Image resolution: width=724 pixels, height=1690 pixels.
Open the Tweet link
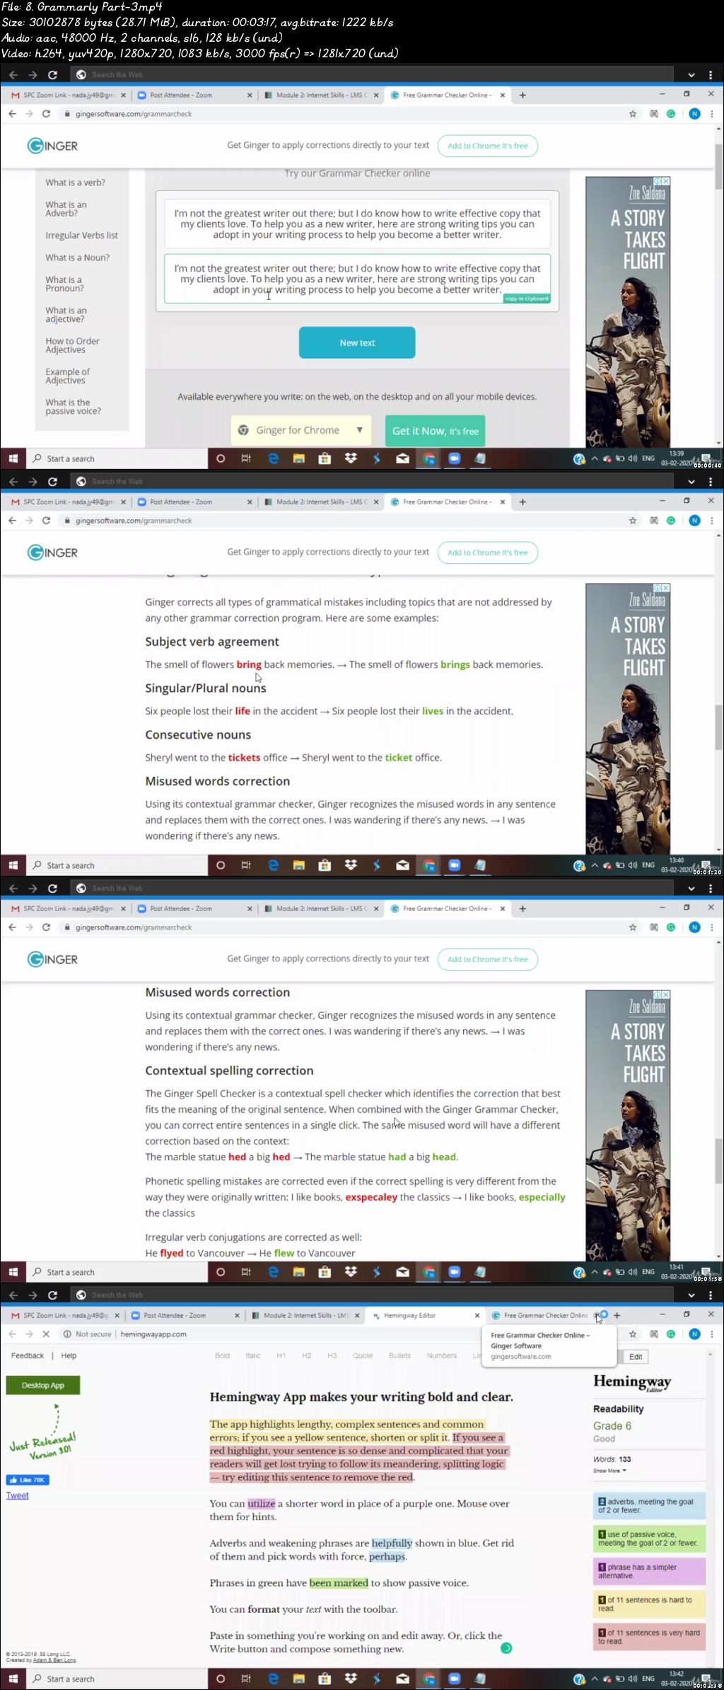pyautogui.click(x=18, y=1495)
